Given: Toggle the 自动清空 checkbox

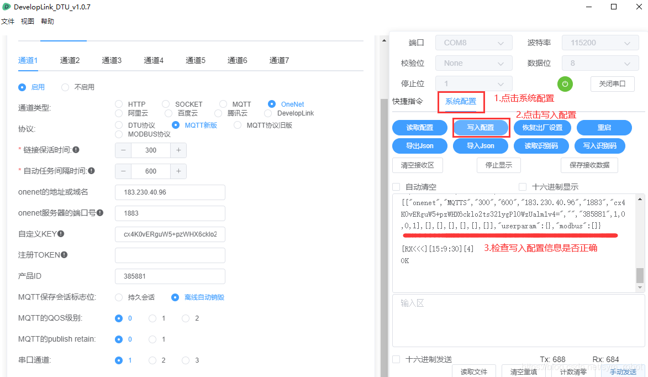Looking at the screenshot, I should point(396,187).
